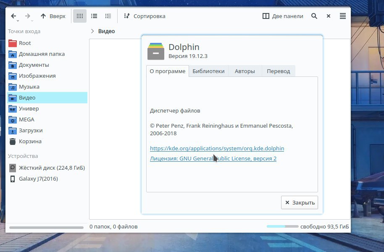Click the '0 папок, 0 файлов' status text
The width and height of the screenshot is (384, 252).
(113, 227)
